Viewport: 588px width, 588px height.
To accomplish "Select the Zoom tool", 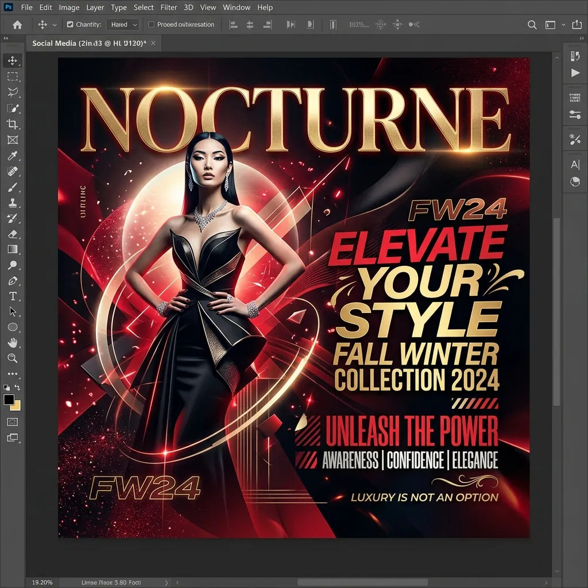I will (x=13, y=358).
